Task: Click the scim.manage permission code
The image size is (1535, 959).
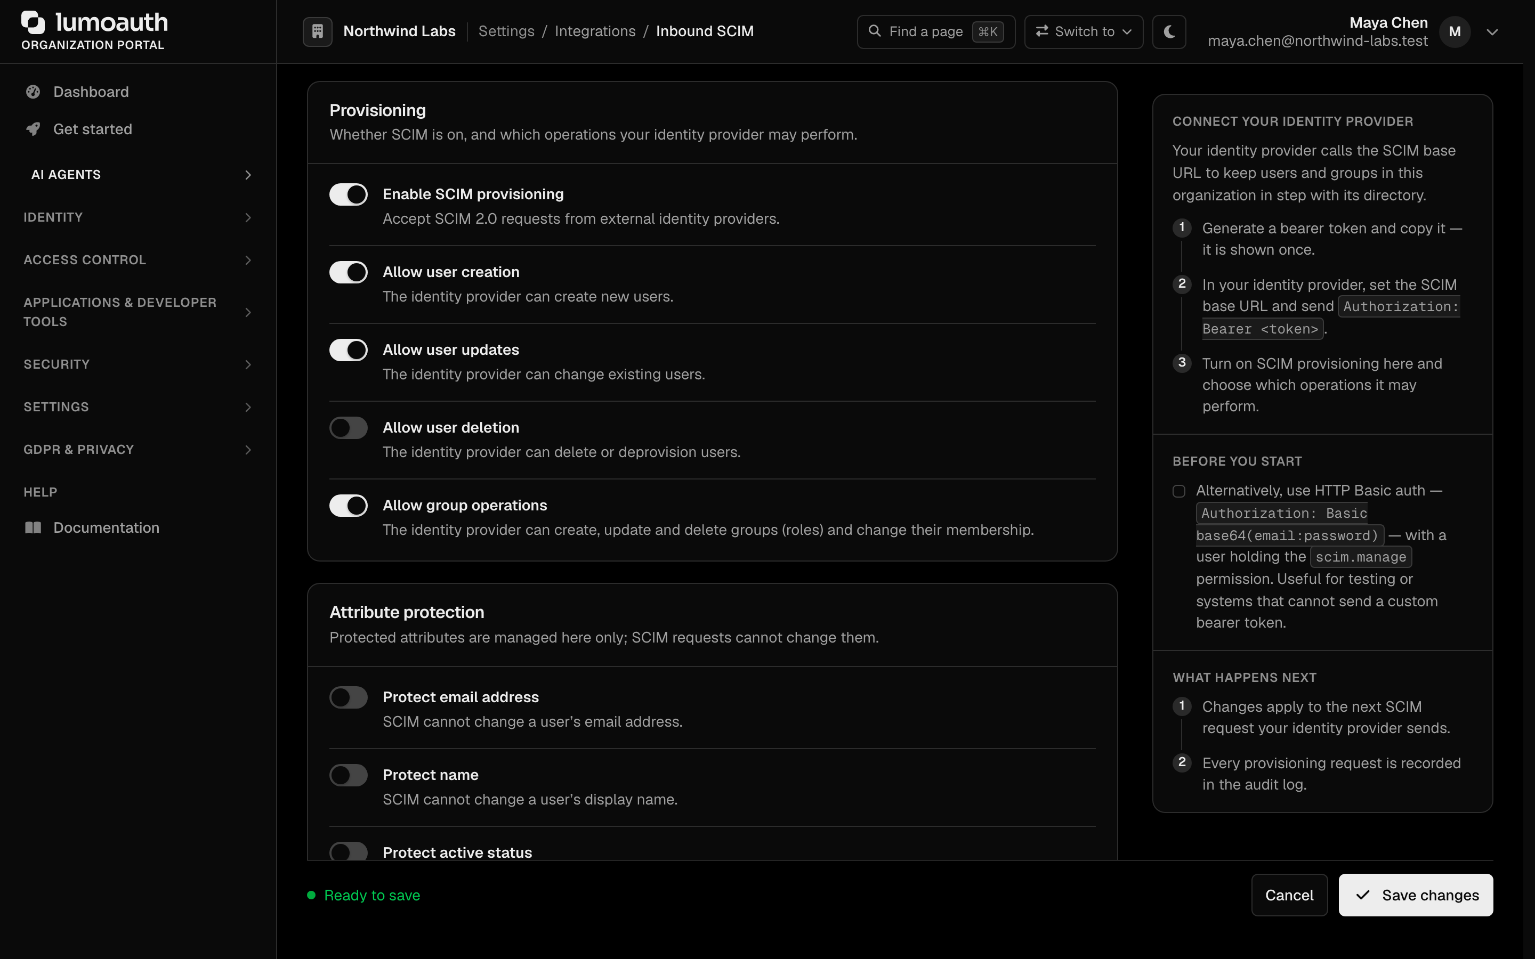Action: click(x=1361, y=557)
